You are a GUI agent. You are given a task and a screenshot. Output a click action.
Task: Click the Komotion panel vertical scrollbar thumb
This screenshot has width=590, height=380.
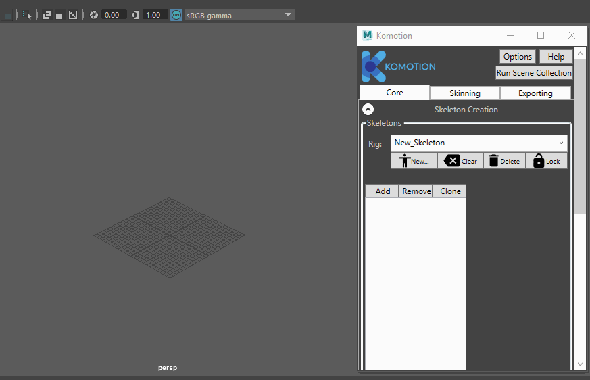pos(581,136)
